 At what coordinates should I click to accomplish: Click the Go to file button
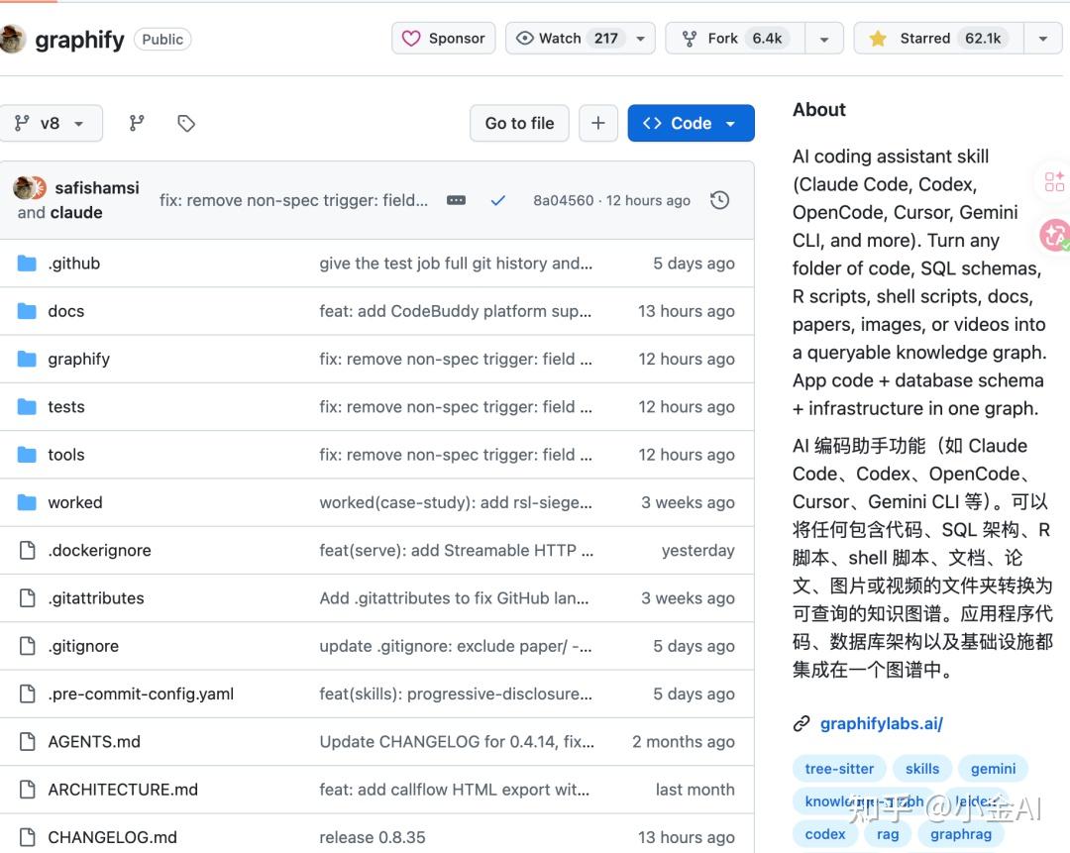pos(519,124)
